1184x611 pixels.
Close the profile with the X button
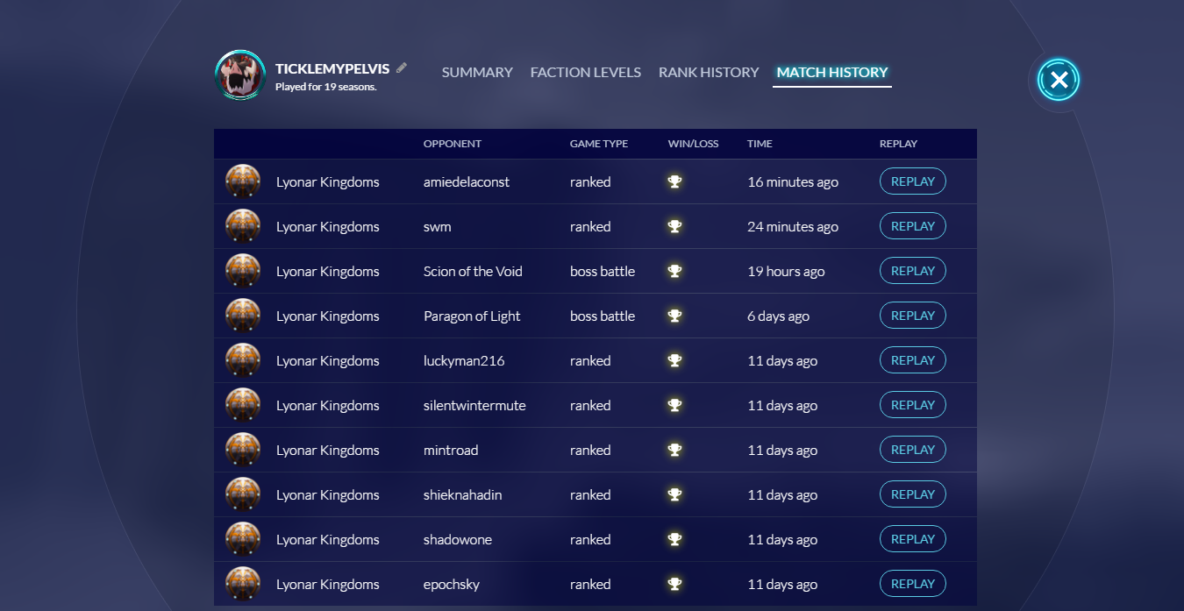(x=1059, y=81)
